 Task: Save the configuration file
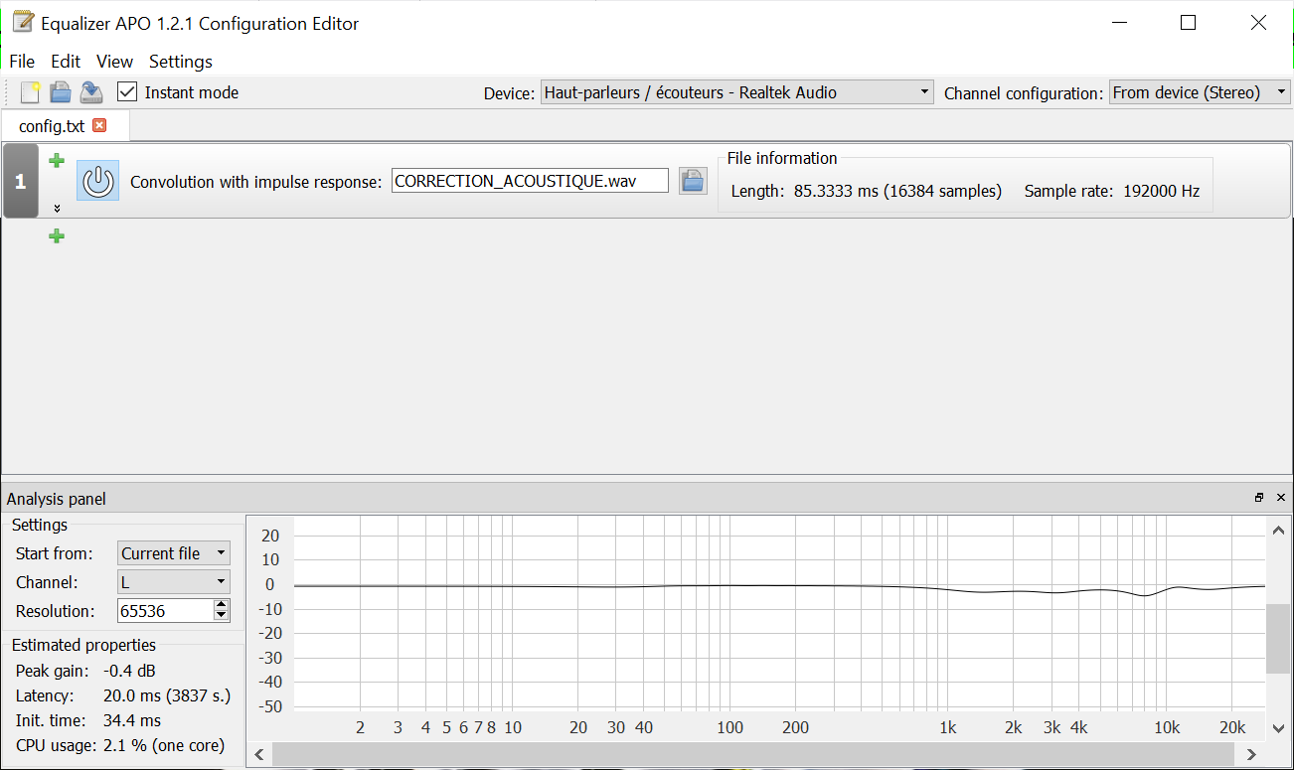[91, 92]
